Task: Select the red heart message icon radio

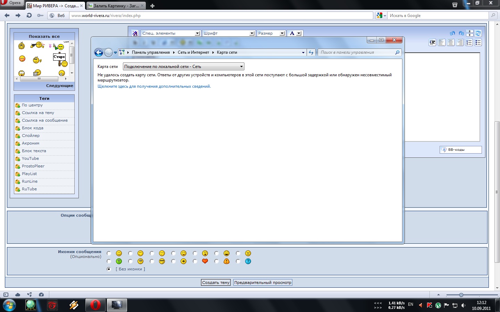Action: (x=195, y=261)
